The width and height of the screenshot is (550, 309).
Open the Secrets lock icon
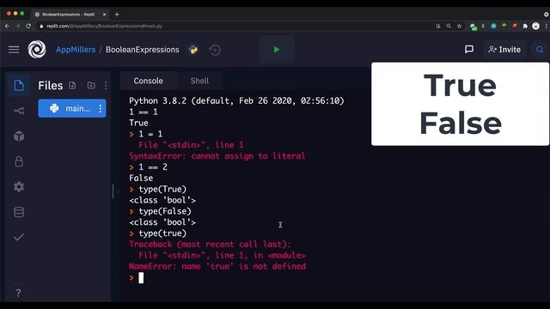tap(19, 161)
